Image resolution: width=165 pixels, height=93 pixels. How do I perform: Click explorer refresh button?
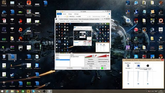[x=90, y=17]
